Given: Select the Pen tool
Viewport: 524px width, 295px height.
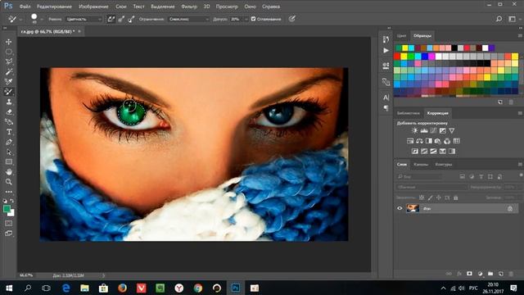Looking at the screenshot, I should tap(9, 142).
